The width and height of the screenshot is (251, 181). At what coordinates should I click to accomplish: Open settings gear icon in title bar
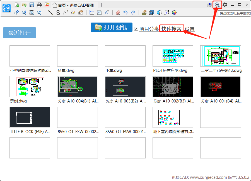point(225,5)
